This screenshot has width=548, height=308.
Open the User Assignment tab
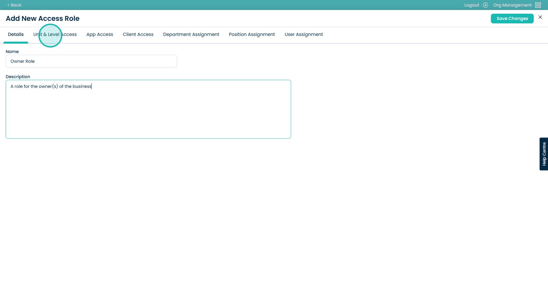click(303, 35)
